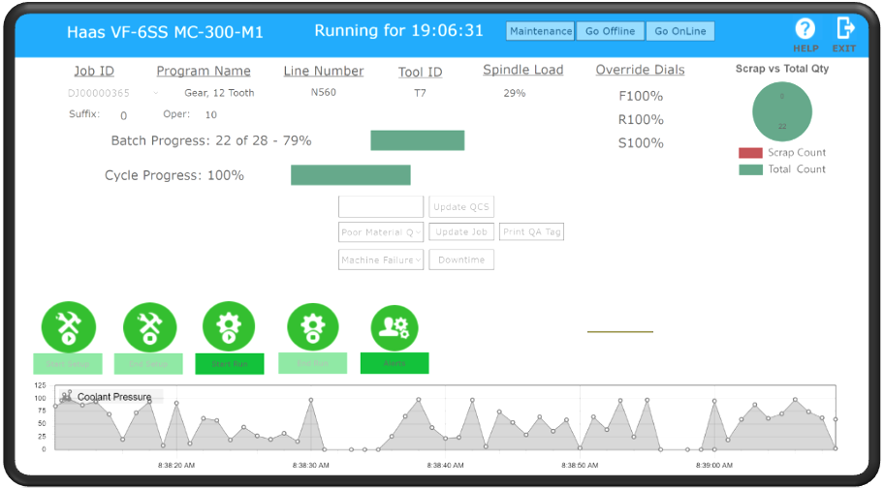Click the Start Run gear round icon
The height and width of the screenshot is (488, 884).
click(229, 326)
